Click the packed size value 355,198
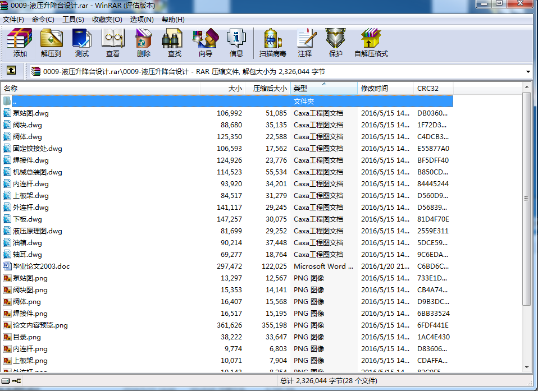 [274, 325]
